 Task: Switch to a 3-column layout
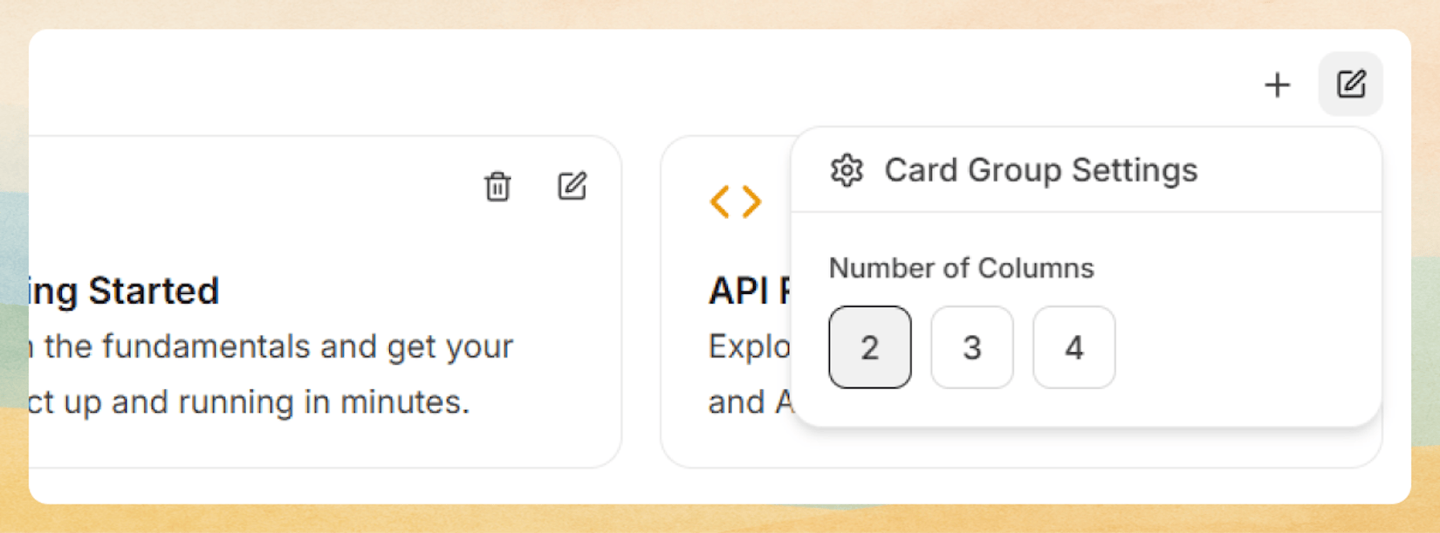971,347
